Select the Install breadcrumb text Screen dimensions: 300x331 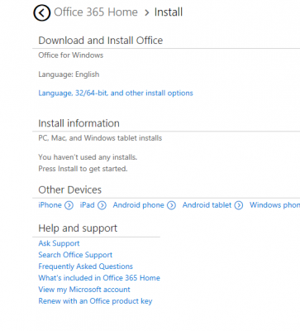pos(169,12)
